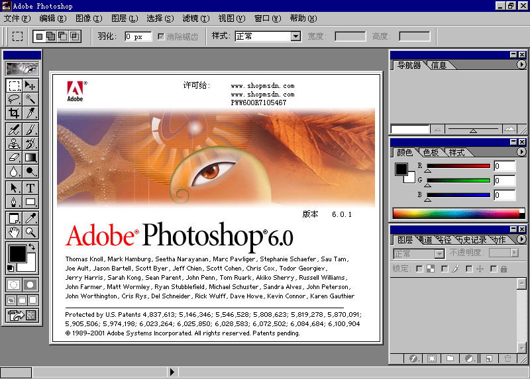Select the Path Component Selection tool

coord(14,188)
